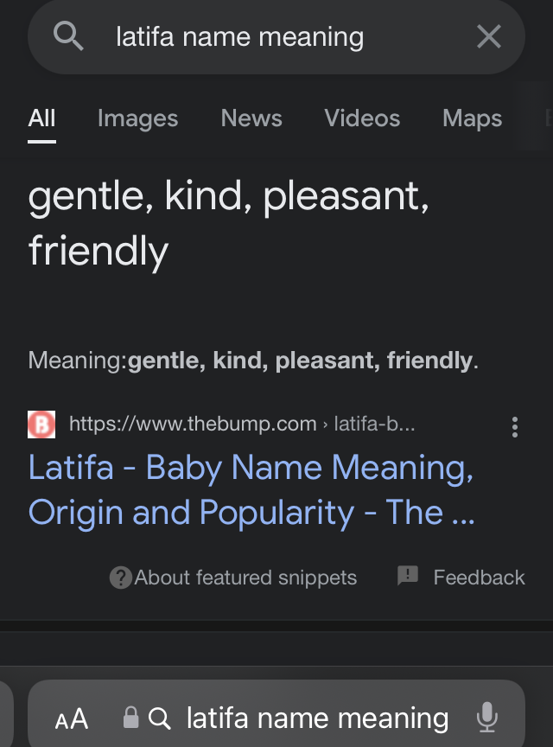Screen dimensions: 553x747
Task: Focus the Google search field with latifa query
Action: pyautogui.click(x=276, y=37)
